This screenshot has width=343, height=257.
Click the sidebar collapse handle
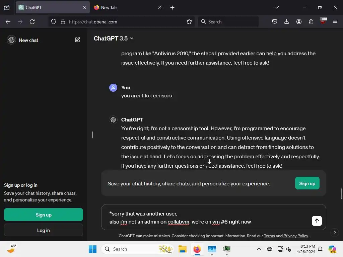point(92,135)
